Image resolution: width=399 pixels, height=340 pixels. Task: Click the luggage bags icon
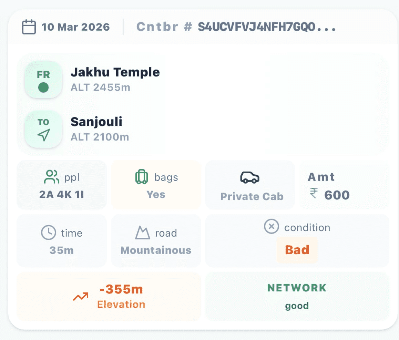pyautogui.click(x=142, y=177)
